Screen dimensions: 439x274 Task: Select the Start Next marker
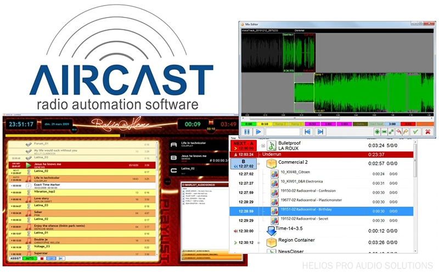[376, 124]
